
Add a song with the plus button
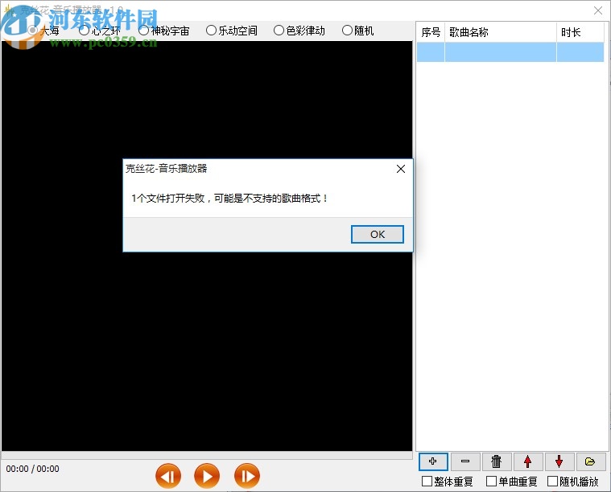click(433, 461)
